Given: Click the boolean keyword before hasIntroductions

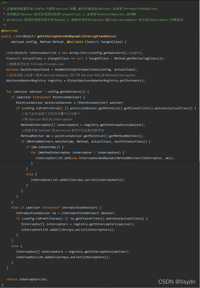Looking at the screenshot, I should point(12,69).
